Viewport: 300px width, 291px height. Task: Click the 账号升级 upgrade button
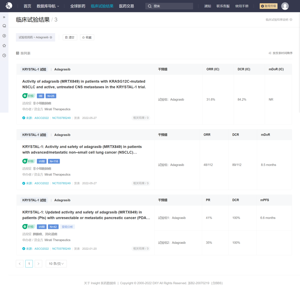[x=268, y=6]
